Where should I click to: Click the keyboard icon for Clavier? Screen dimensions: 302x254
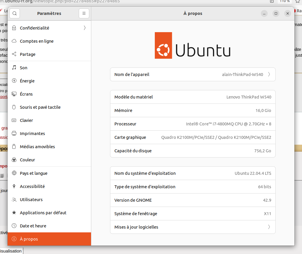[x=14, y=120]
